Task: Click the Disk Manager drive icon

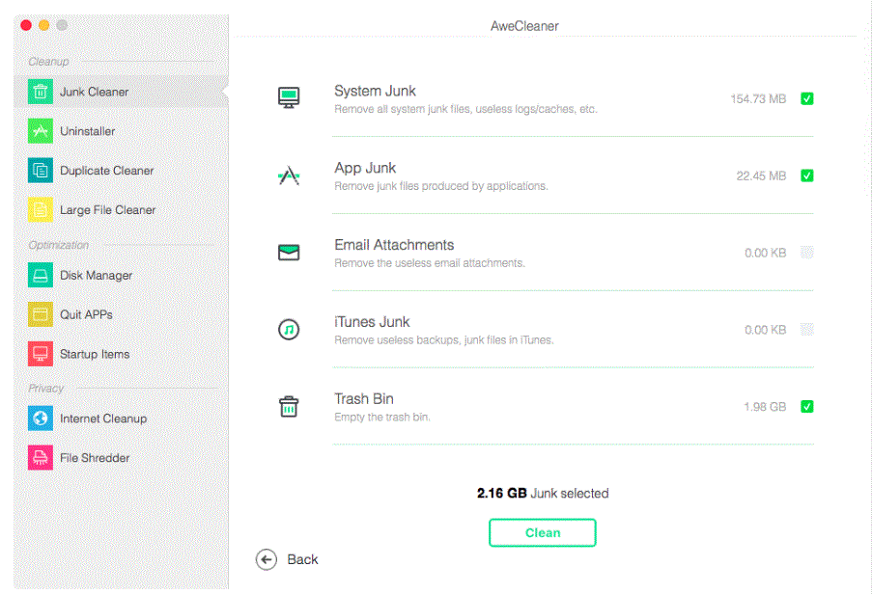Action: point(40,276)
